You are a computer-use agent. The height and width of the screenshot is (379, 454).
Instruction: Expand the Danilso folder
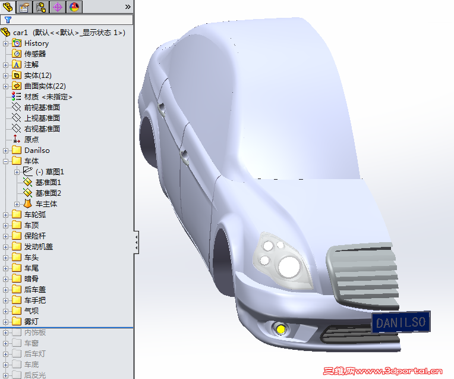point(5,151)
